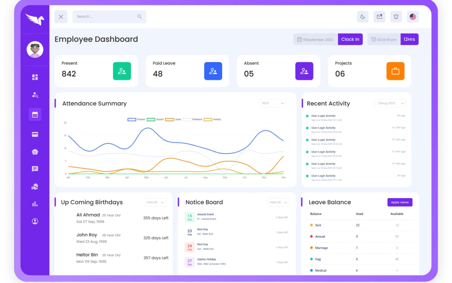This screenshot has width=452, height=283.
Task: Close sidebar using the X button
Action: [x=61, y=17]
